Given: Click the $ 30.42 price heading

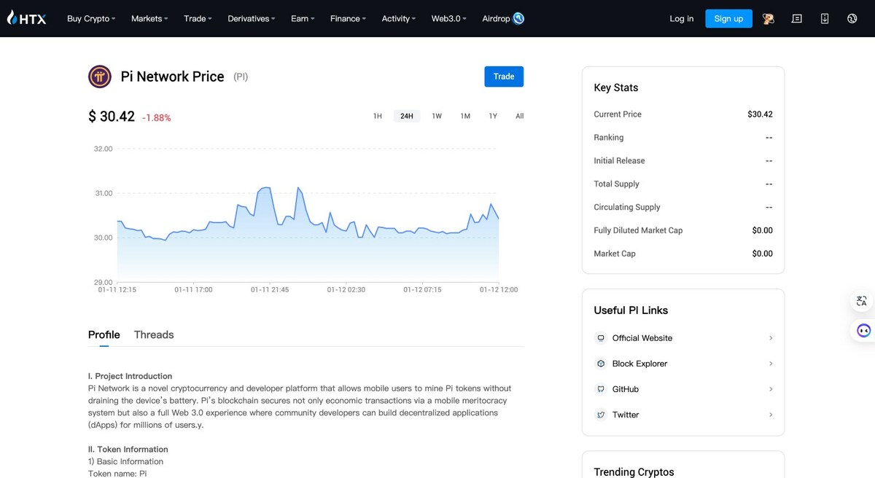Looking at the screenshot, I should coord(112,117).
